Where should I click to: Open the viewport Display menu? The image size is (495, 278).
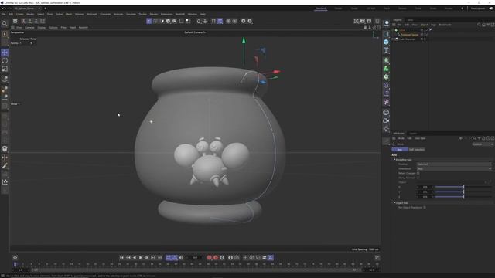[x=41, y=28]
